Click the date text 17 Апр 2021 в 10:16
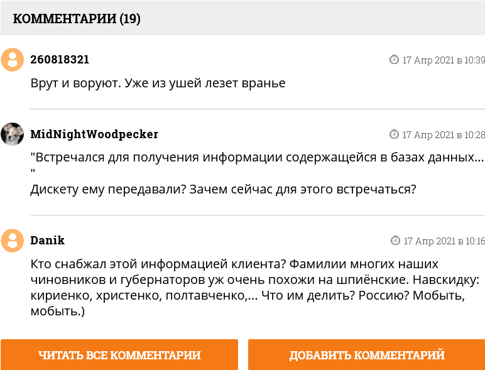Image resolution: width=485 pixels, height=370 pixels. 444,241
